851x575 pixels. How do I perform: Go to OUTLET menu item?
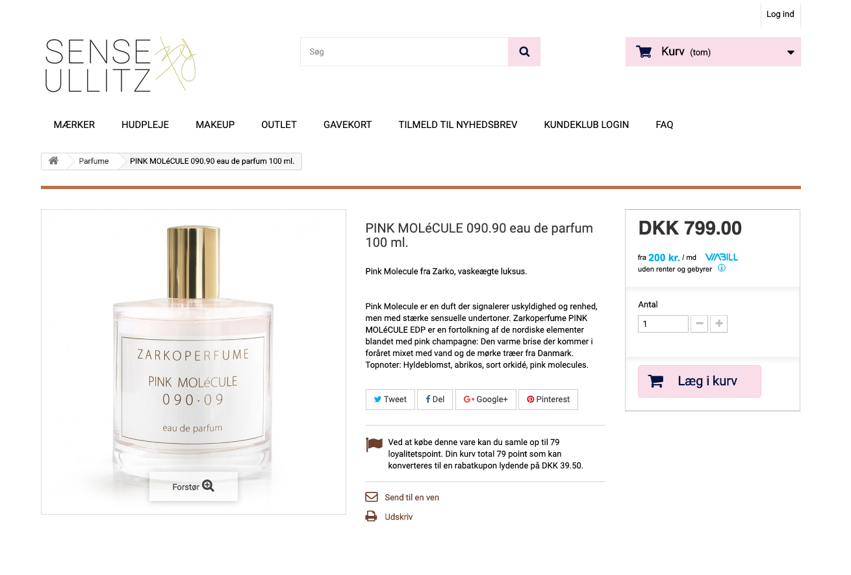(279, 125)
